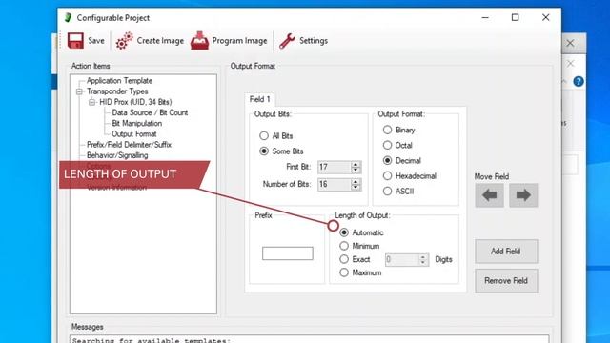610x343 pixels.
Task: Click the Add Field button
Action: (506, 252)
